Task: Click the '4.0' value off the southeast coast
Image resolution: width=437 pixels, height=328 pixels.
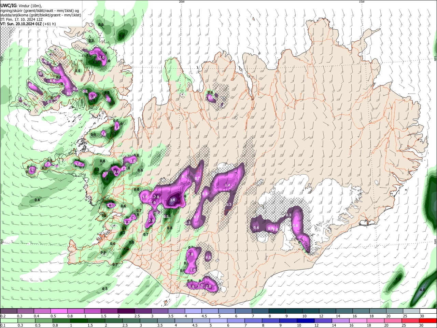Action: click(x=422, y=290)
